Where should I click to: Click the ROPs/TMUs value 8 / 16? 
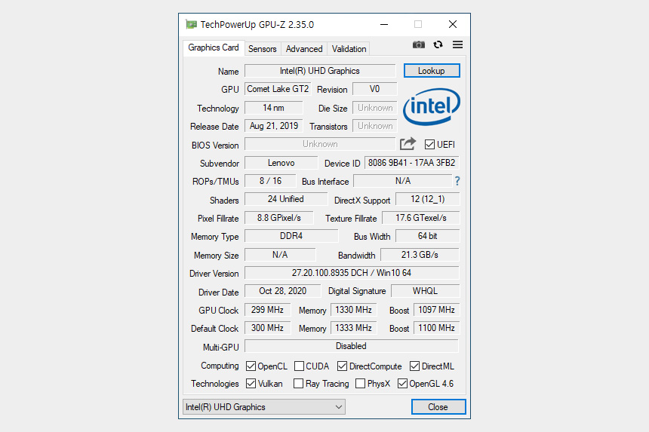[x=270, y=181]
